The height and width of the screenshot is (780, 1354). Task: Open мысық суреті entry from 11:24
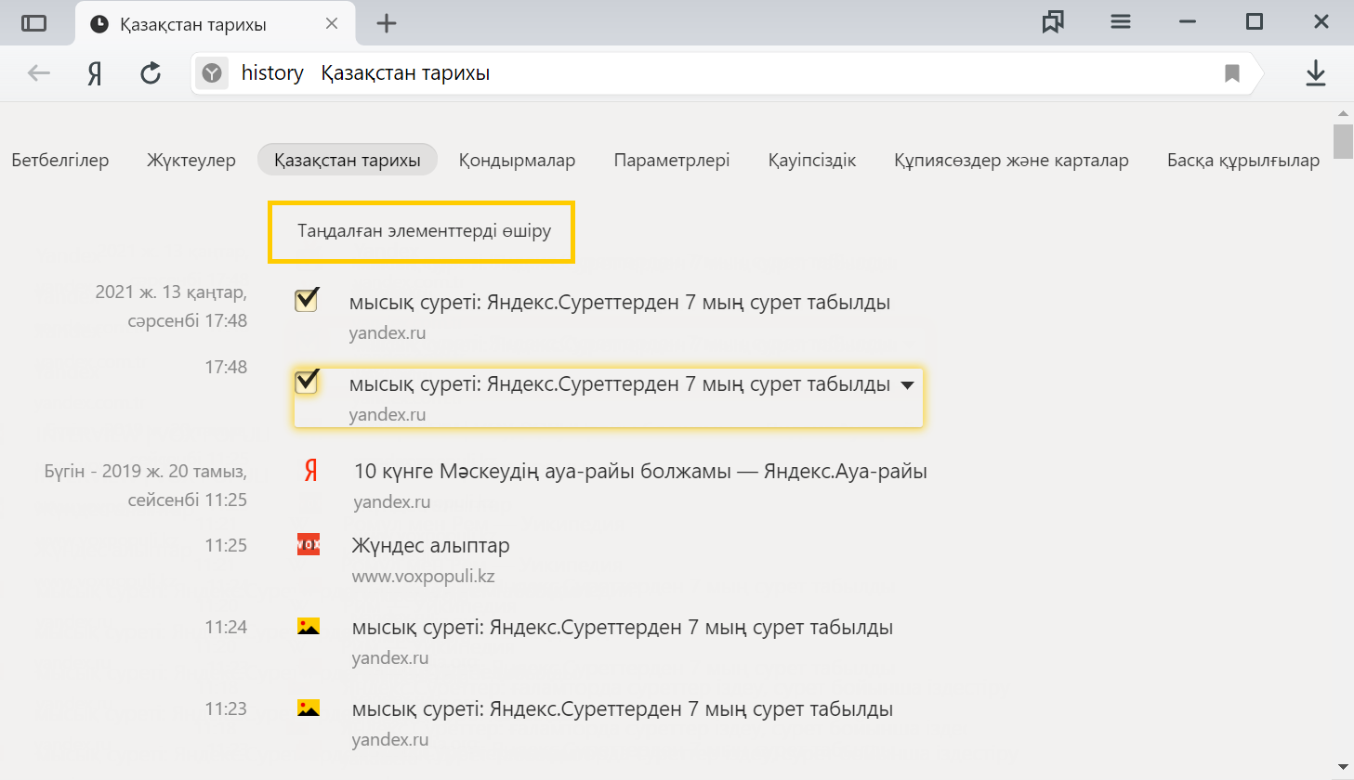[623, 628]
